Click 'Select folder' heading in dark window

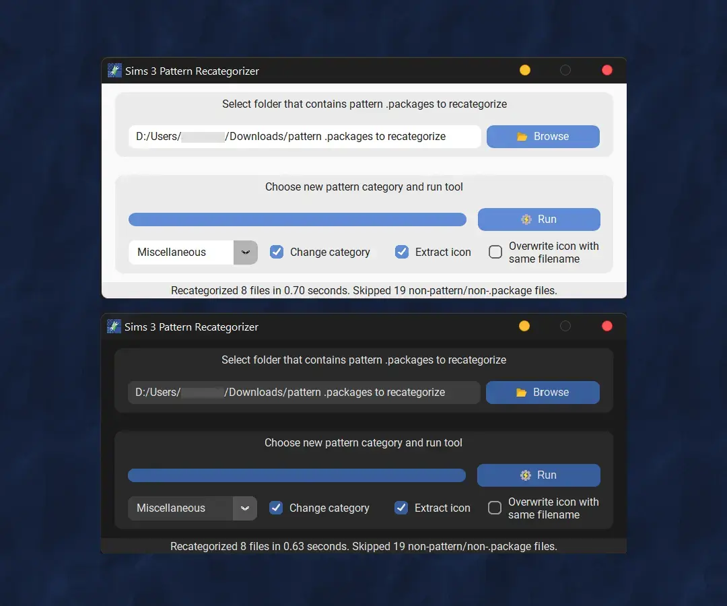tap(364, 360)
